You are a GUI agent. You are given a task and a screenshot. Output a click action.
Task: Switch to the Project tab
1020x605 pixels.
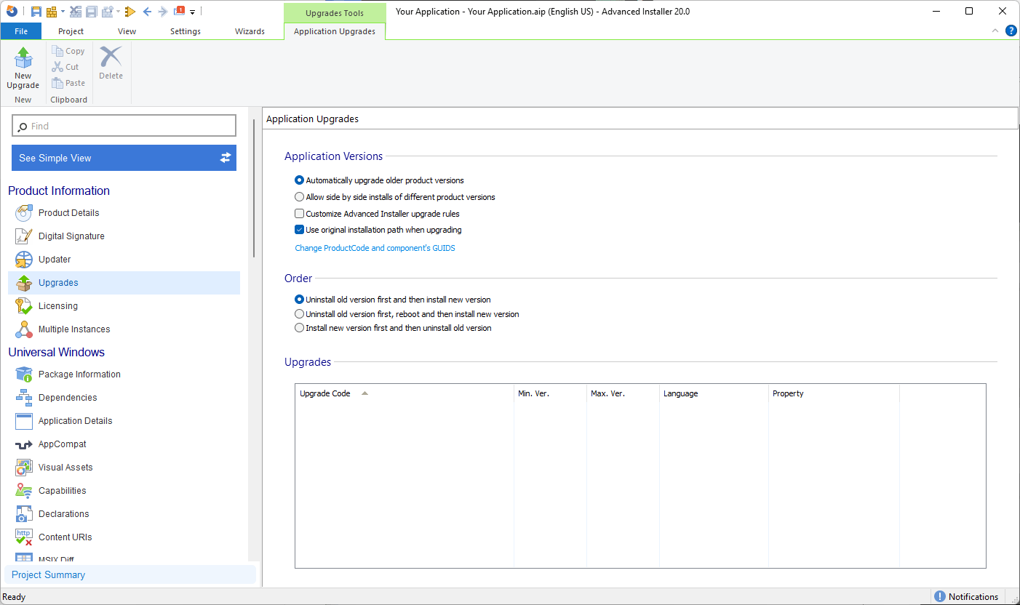71,31
